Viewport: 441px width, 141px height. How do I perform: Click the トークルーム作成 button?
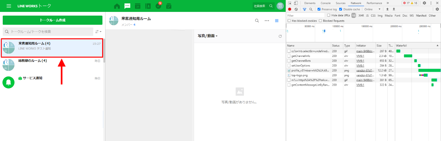coord(53,20)
